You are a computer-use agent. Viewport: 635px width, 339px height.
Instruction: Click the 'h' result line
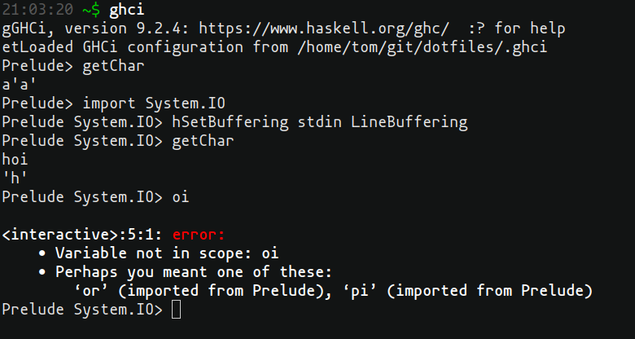pos(15,178)
